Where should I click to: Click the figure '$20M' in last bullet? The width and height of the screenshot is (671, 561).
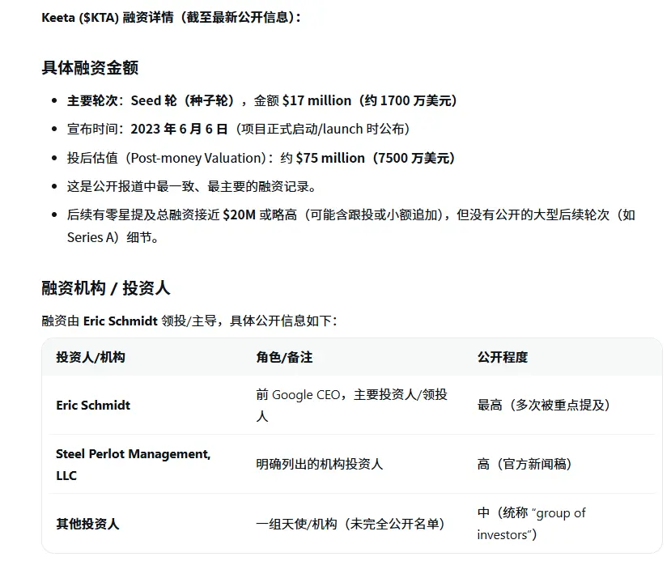[240, 215]
